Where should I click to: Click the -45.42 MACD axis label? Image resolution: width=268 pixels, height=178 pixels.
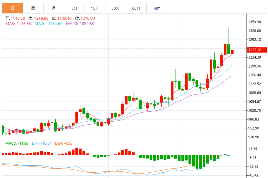[253, 175]
